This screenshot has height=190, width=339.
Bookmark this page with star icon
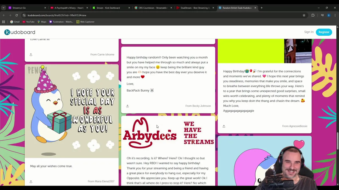click(x=304, y=15)
